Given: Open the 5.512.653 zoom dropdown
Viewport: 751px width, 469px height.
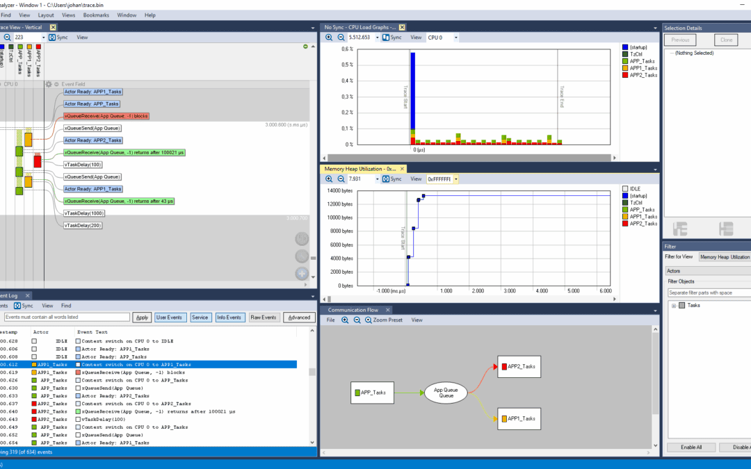Looking at the screenshot, I should click(377, 38).
